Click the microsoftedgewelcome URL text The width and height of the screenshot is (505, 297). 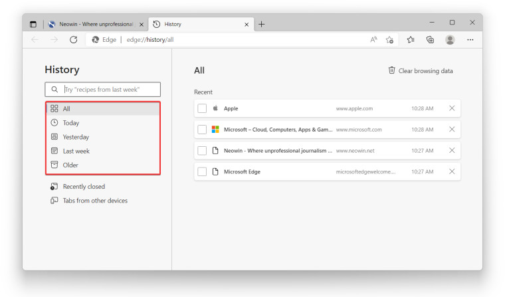[365, 171]
